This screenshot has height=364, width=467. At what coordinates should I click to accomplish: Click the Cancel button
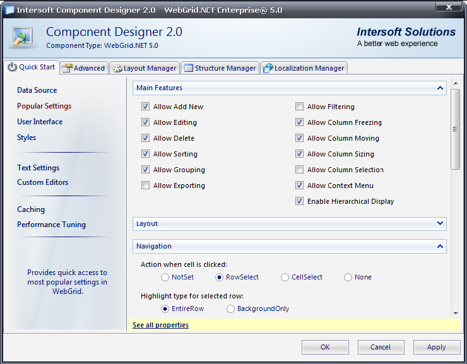pyautogui.click(x=381, y=347)
